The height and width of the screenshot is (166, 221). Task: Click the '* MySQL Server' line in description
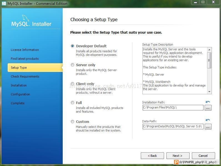tap(154, 75)
